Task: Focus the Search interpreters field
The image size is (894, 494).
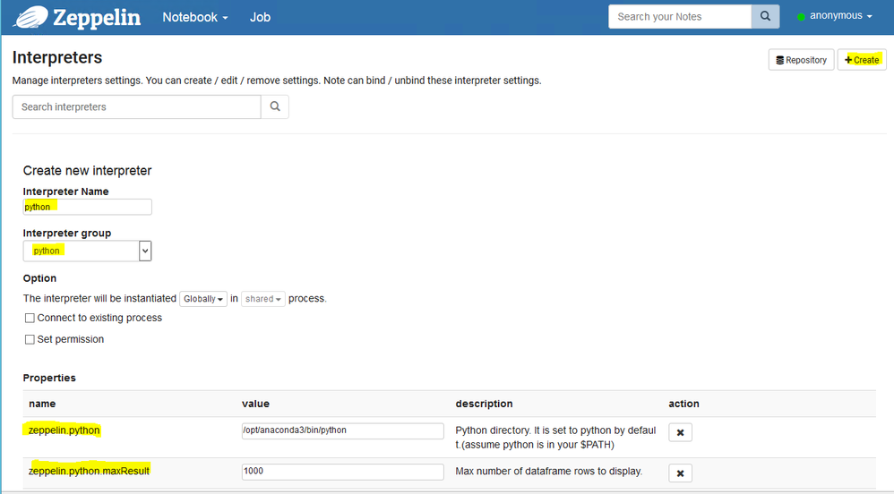Action: [137, 106]
